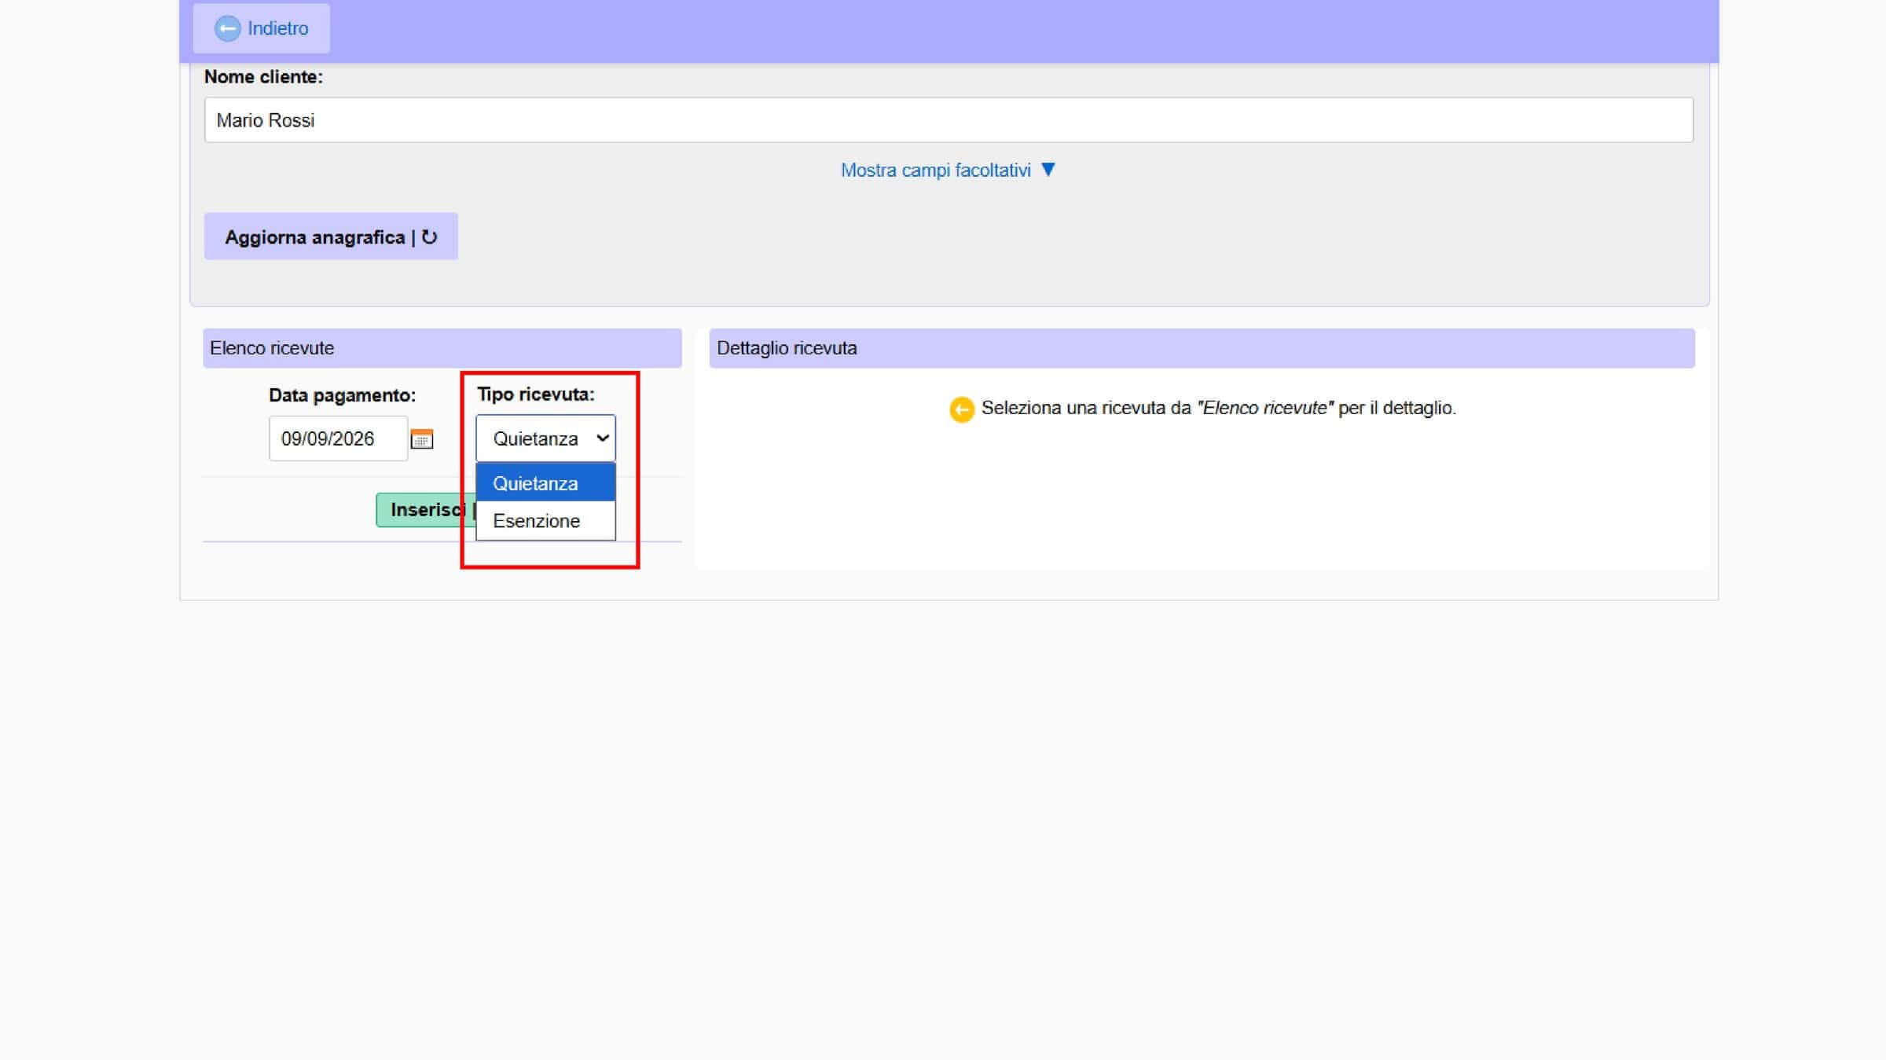Viewport: 1886px width, 1060px height.
Task: Click the Nome cliente label
Action: click(x=263, y=77)
